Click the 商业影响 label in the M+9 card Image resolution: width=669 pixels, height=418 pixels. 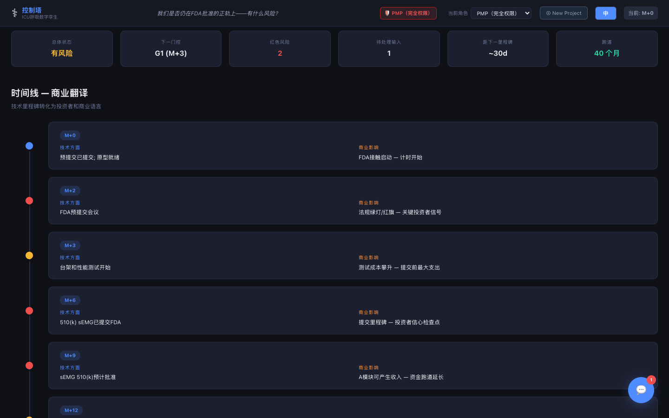[368, 368]
